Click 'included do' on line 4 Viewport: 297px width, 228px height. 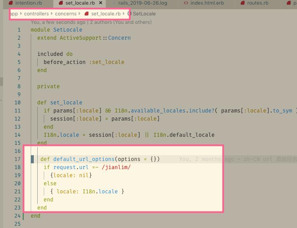[x=55, y=54]
